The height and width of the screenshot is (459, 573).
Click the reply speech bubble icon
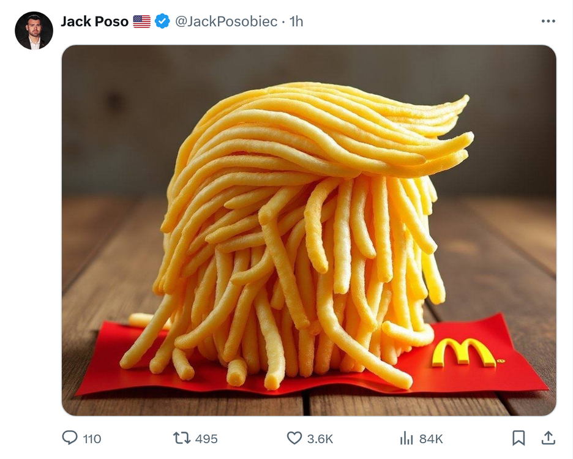[x=70, y=438]
